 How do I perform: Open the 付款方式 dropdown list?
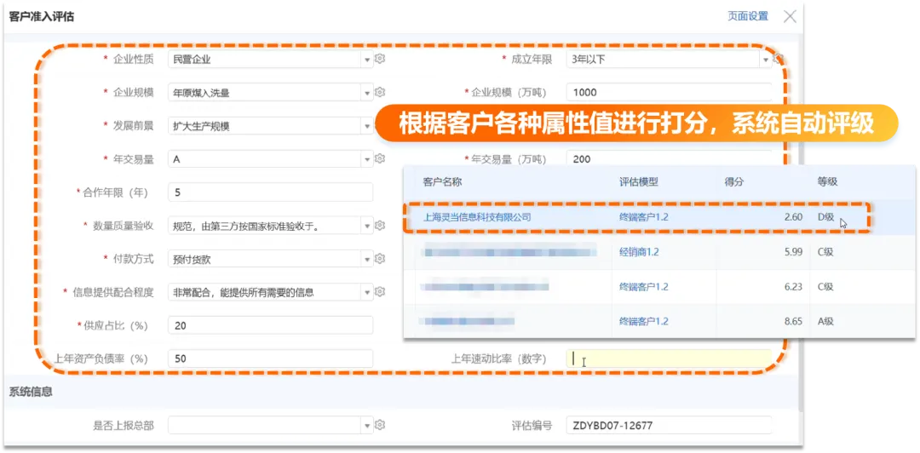367,259
